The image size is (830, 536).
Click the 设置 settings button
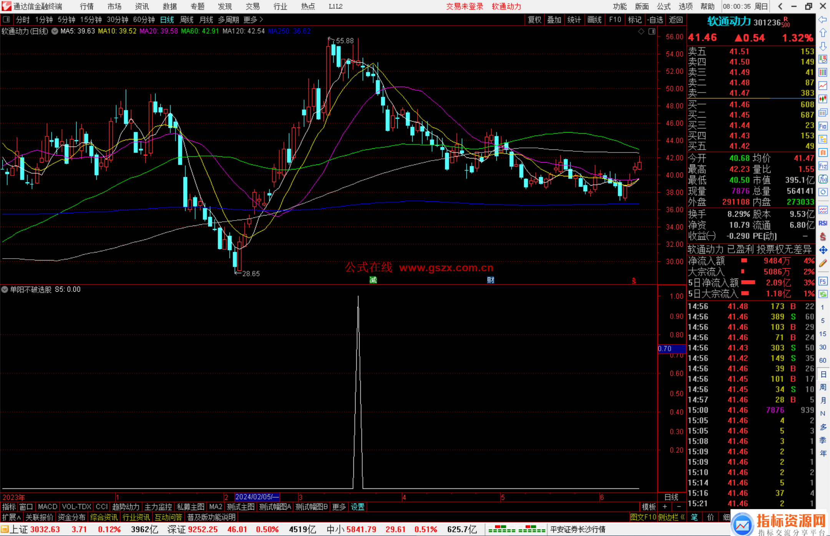(358, 507)
